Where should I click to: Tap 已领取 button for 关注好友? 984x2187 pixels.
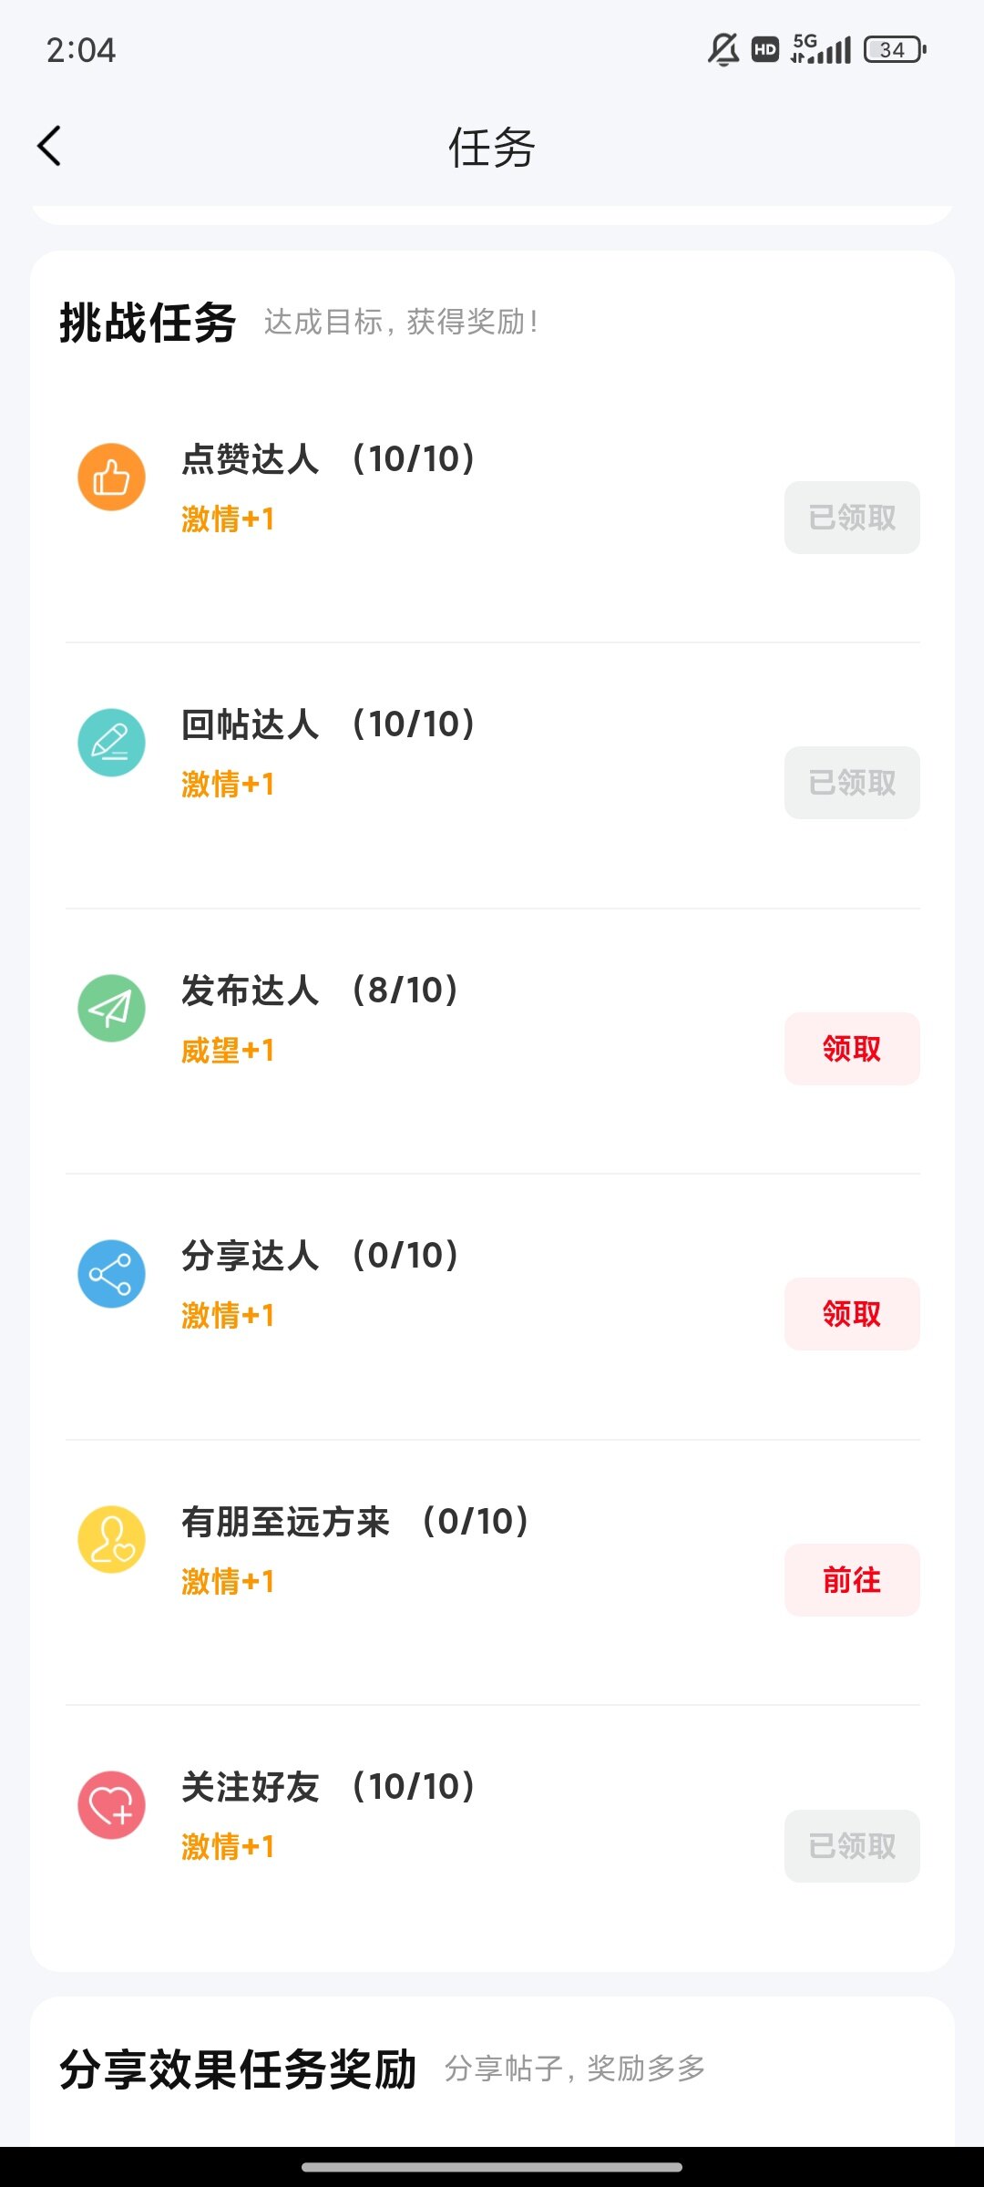tap(852, 1846)
